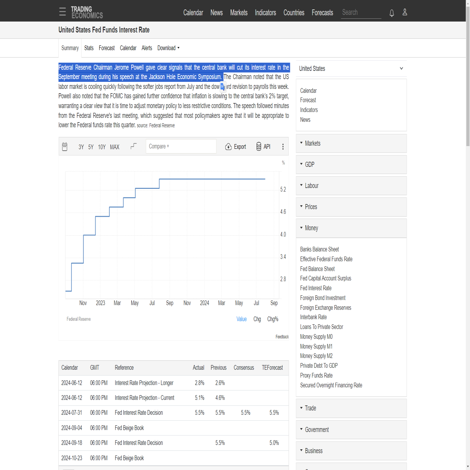The width and height of the screenshot is (470, 470).
Task: Open Proxy Funds Rate link
Action: pos(316,375)
